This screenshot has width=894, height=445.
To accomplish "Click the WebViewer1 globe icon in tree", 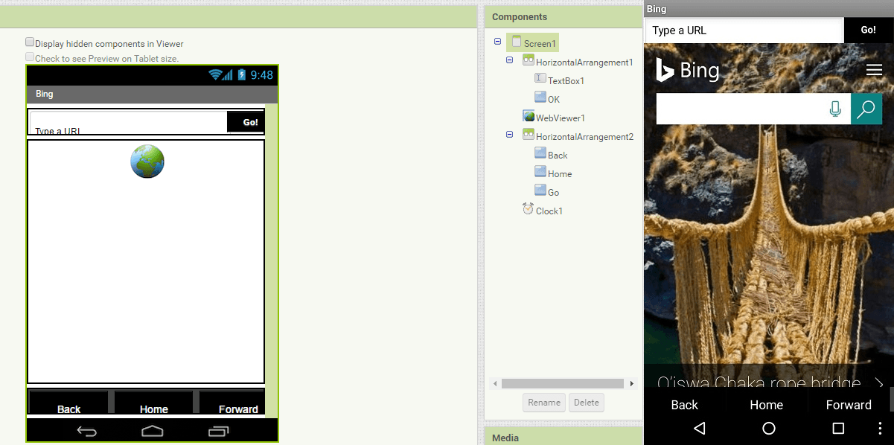I will 529,116.
